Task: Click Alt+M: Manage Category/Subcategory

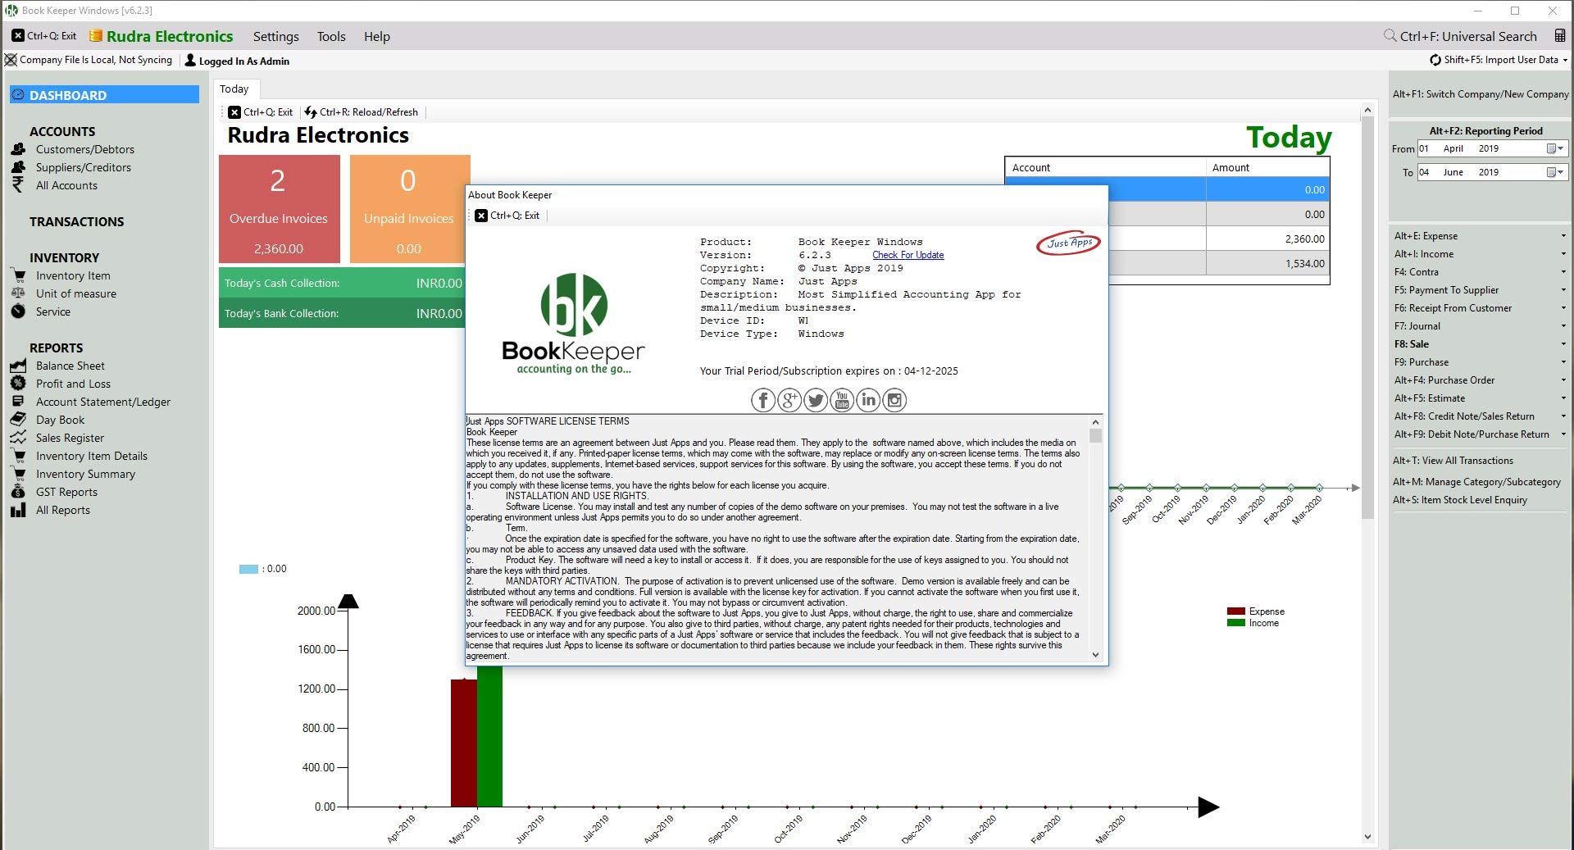Action: click(x=1476, y=482)
